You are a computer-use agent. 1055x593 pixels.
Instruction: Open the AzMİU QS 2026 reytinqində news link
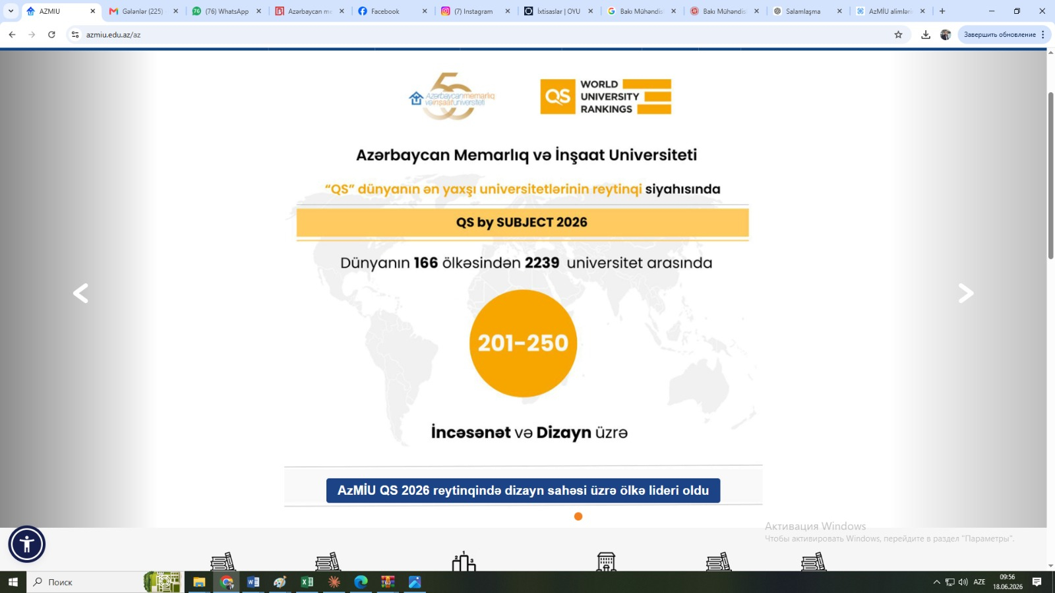click(523, 490)
